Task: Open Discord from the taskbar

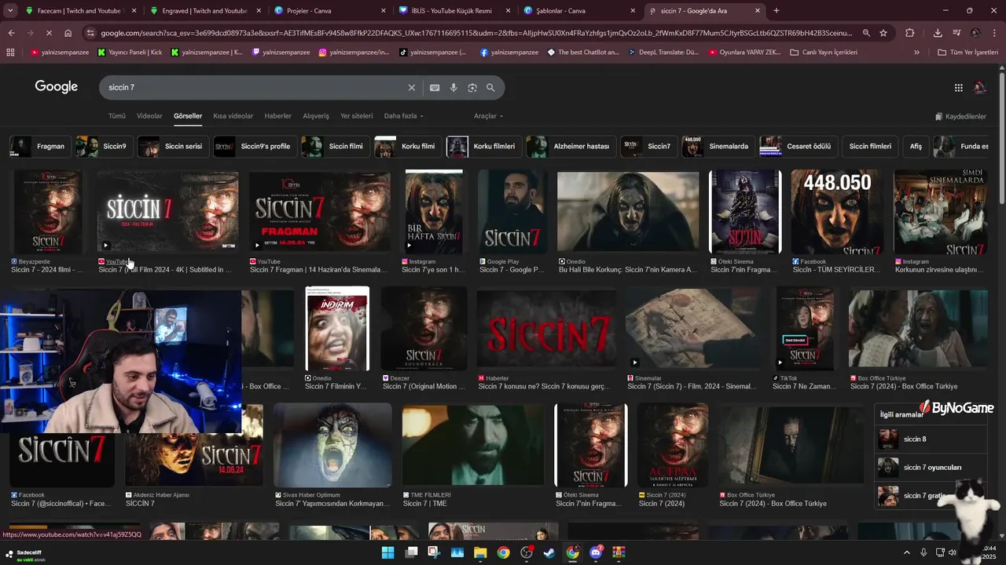Action: [x=596, y=552]
